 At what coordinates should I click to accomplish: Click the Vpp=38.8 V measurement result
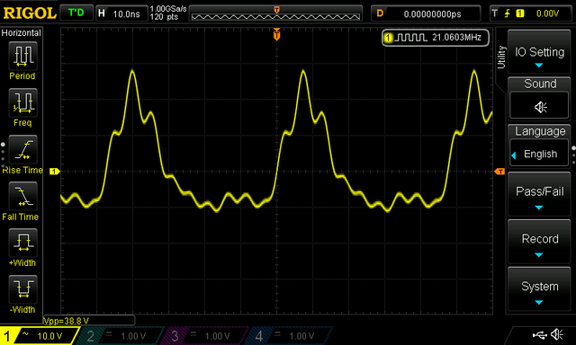(67, 321)
